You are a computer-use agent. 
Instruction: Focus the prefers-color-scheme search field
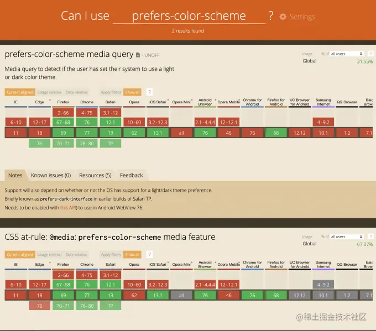coord(189,16)
